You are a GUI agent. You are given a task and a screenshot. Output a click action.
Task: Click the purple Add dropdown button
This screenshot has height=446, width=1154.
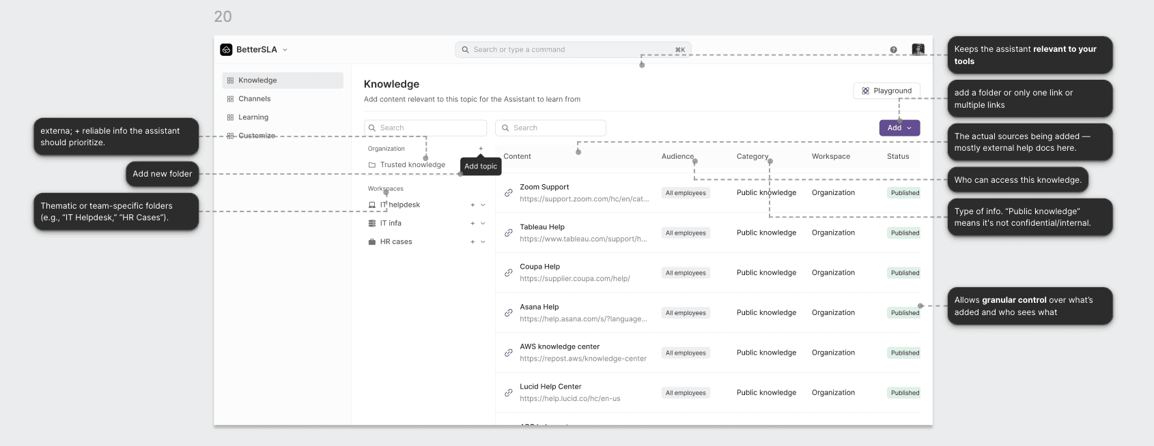pos(899,128)
